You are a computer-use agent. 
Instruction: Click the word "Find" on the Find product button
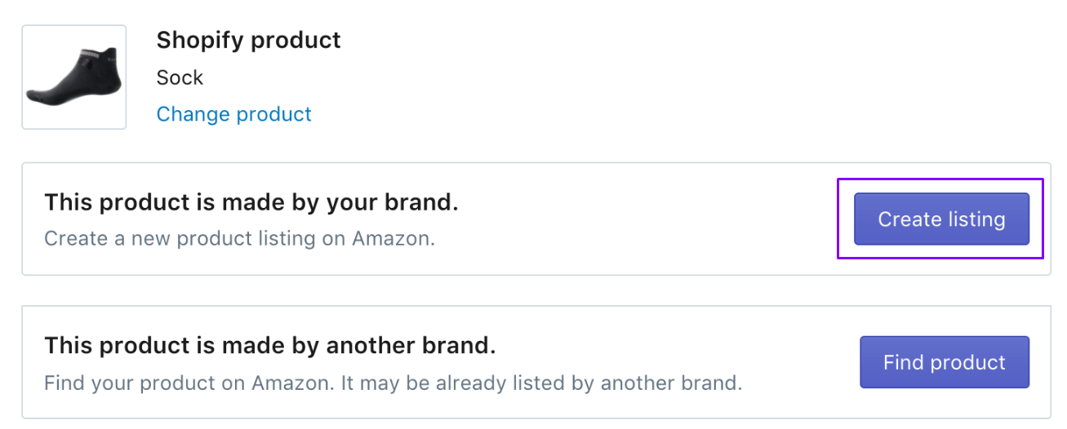click(903, 363)
